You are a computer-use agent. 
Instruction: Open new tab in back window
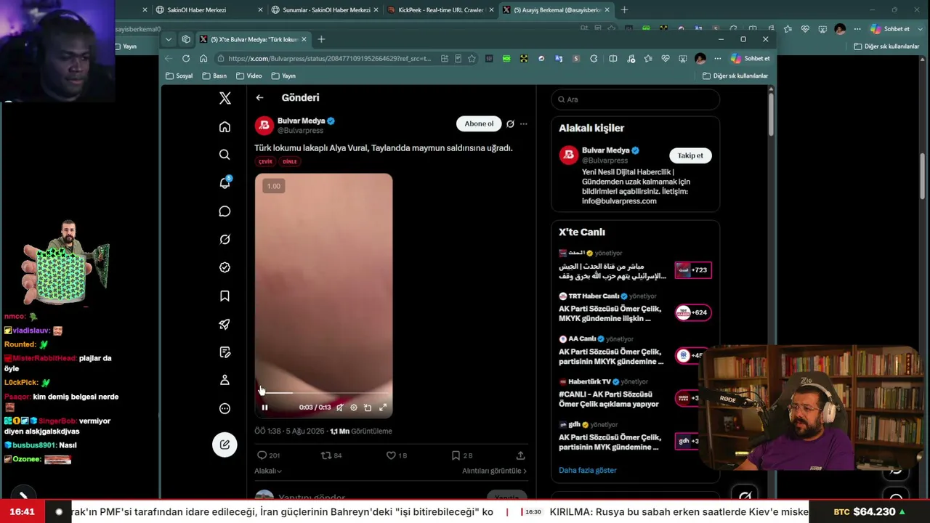coord(624,10)
